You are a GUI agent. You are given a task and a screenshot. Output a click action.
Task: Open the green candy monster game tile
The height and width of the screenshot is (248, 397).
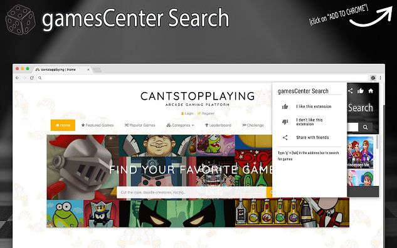point(216,145)
